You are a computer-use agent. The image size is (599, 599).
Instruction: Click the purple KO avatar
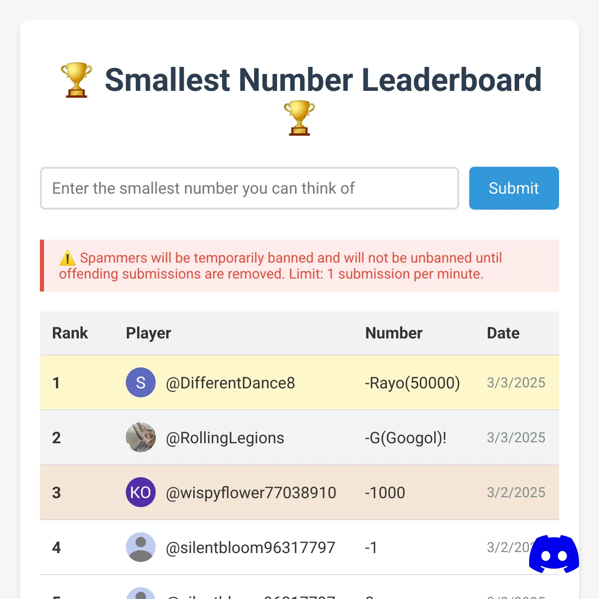coord(141,492)
